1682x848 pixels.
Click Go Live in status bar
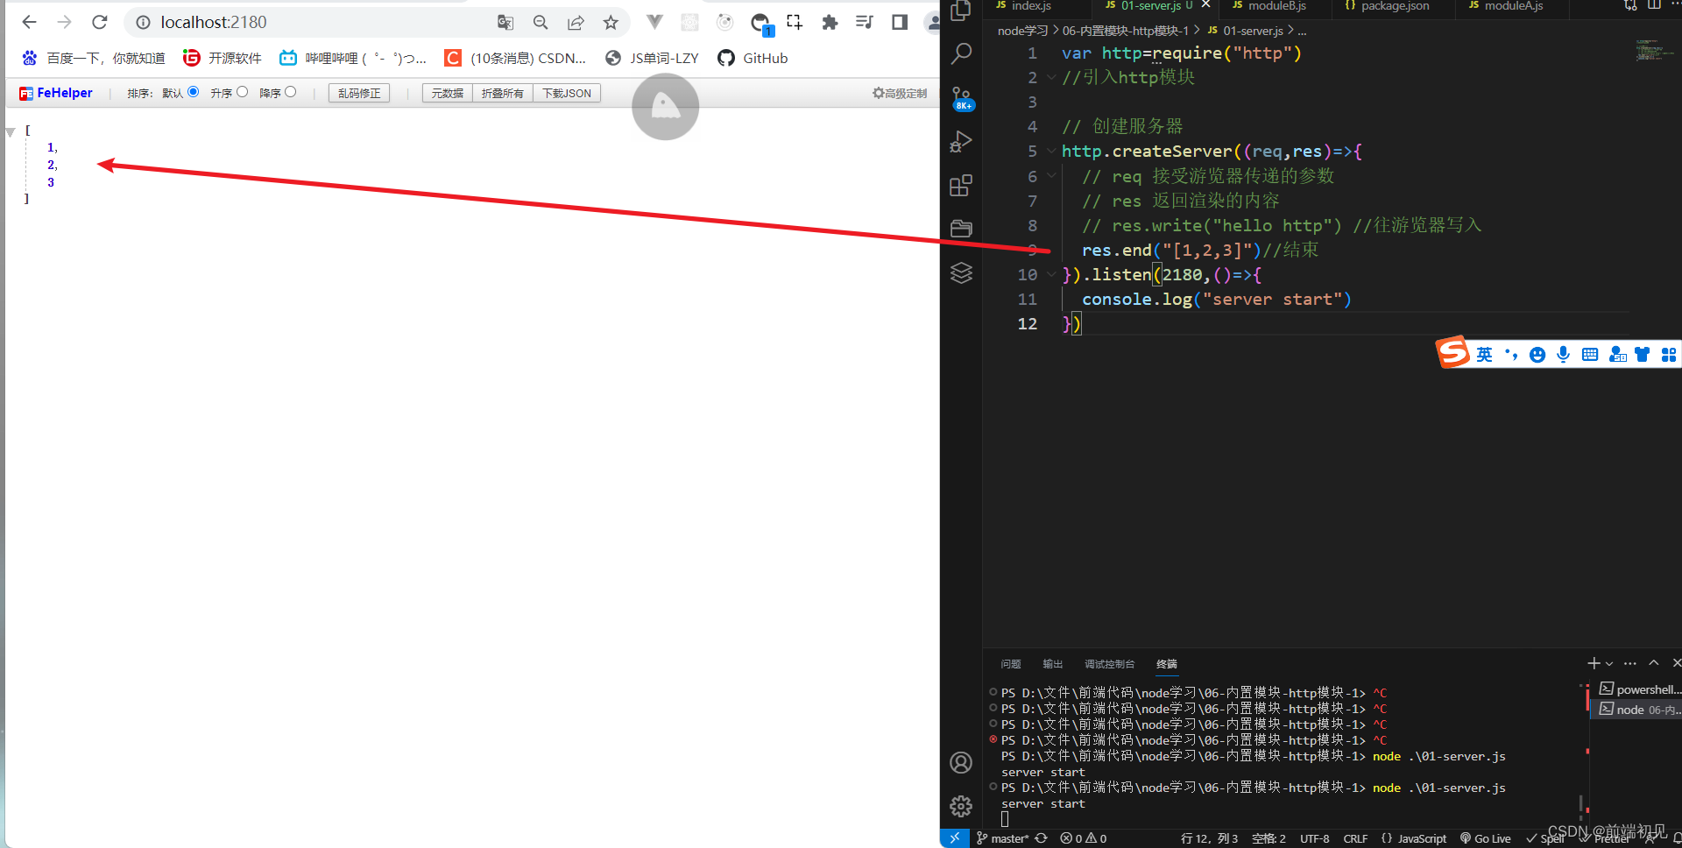pos(1485,838)
